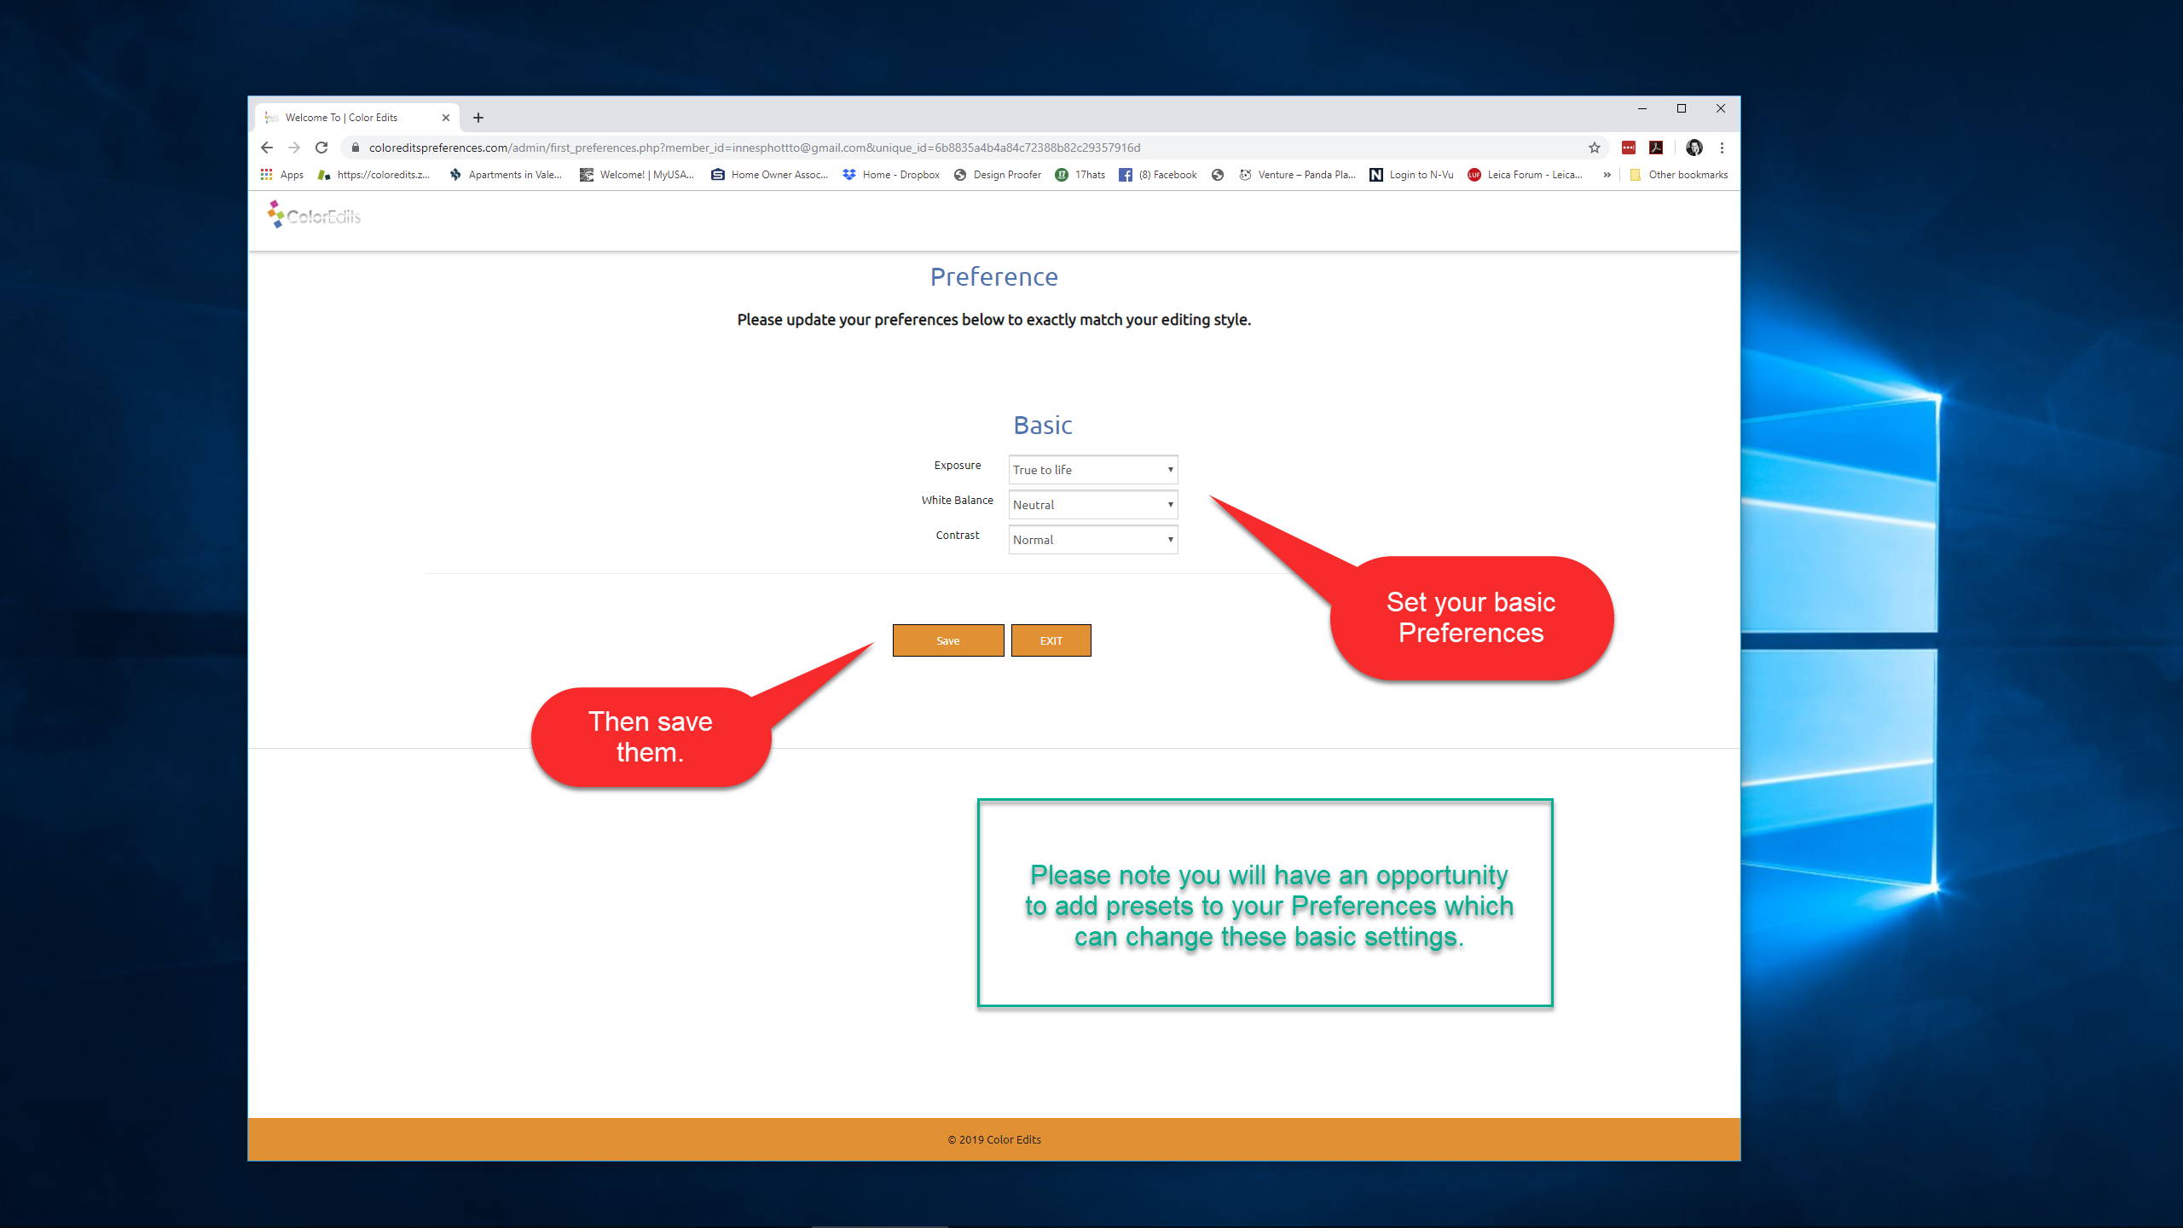This screenshot has height=1228, width=2183.
Task: Expand hidden bookmarks chevron
Action: [x=1607, y=175]
